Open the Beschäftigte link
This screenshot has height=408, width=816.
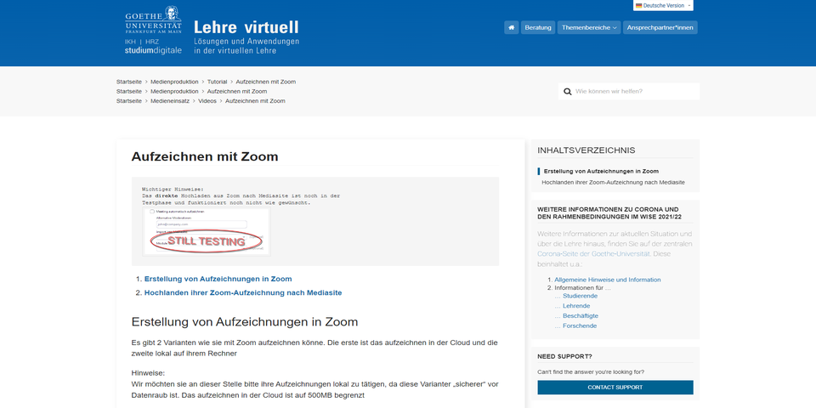[x=581, y=316]
